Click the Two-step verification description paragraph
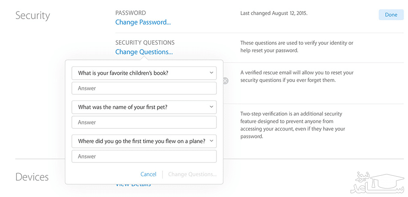 [x=292, y=125]
